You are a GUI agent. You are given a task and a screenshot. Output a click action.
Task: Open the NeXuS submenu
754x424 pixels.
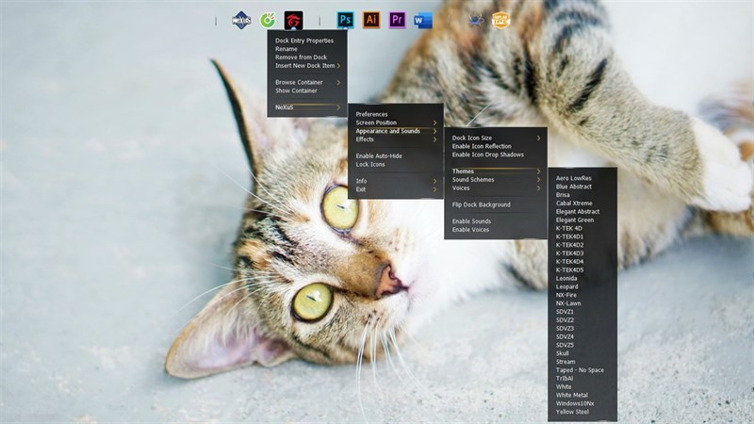(x=307, y=107)
